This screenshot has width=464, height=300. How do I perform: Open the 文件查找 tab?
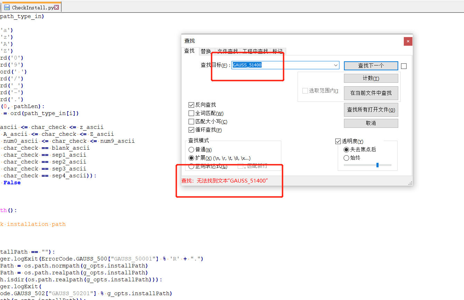click(x=227, y=51)
